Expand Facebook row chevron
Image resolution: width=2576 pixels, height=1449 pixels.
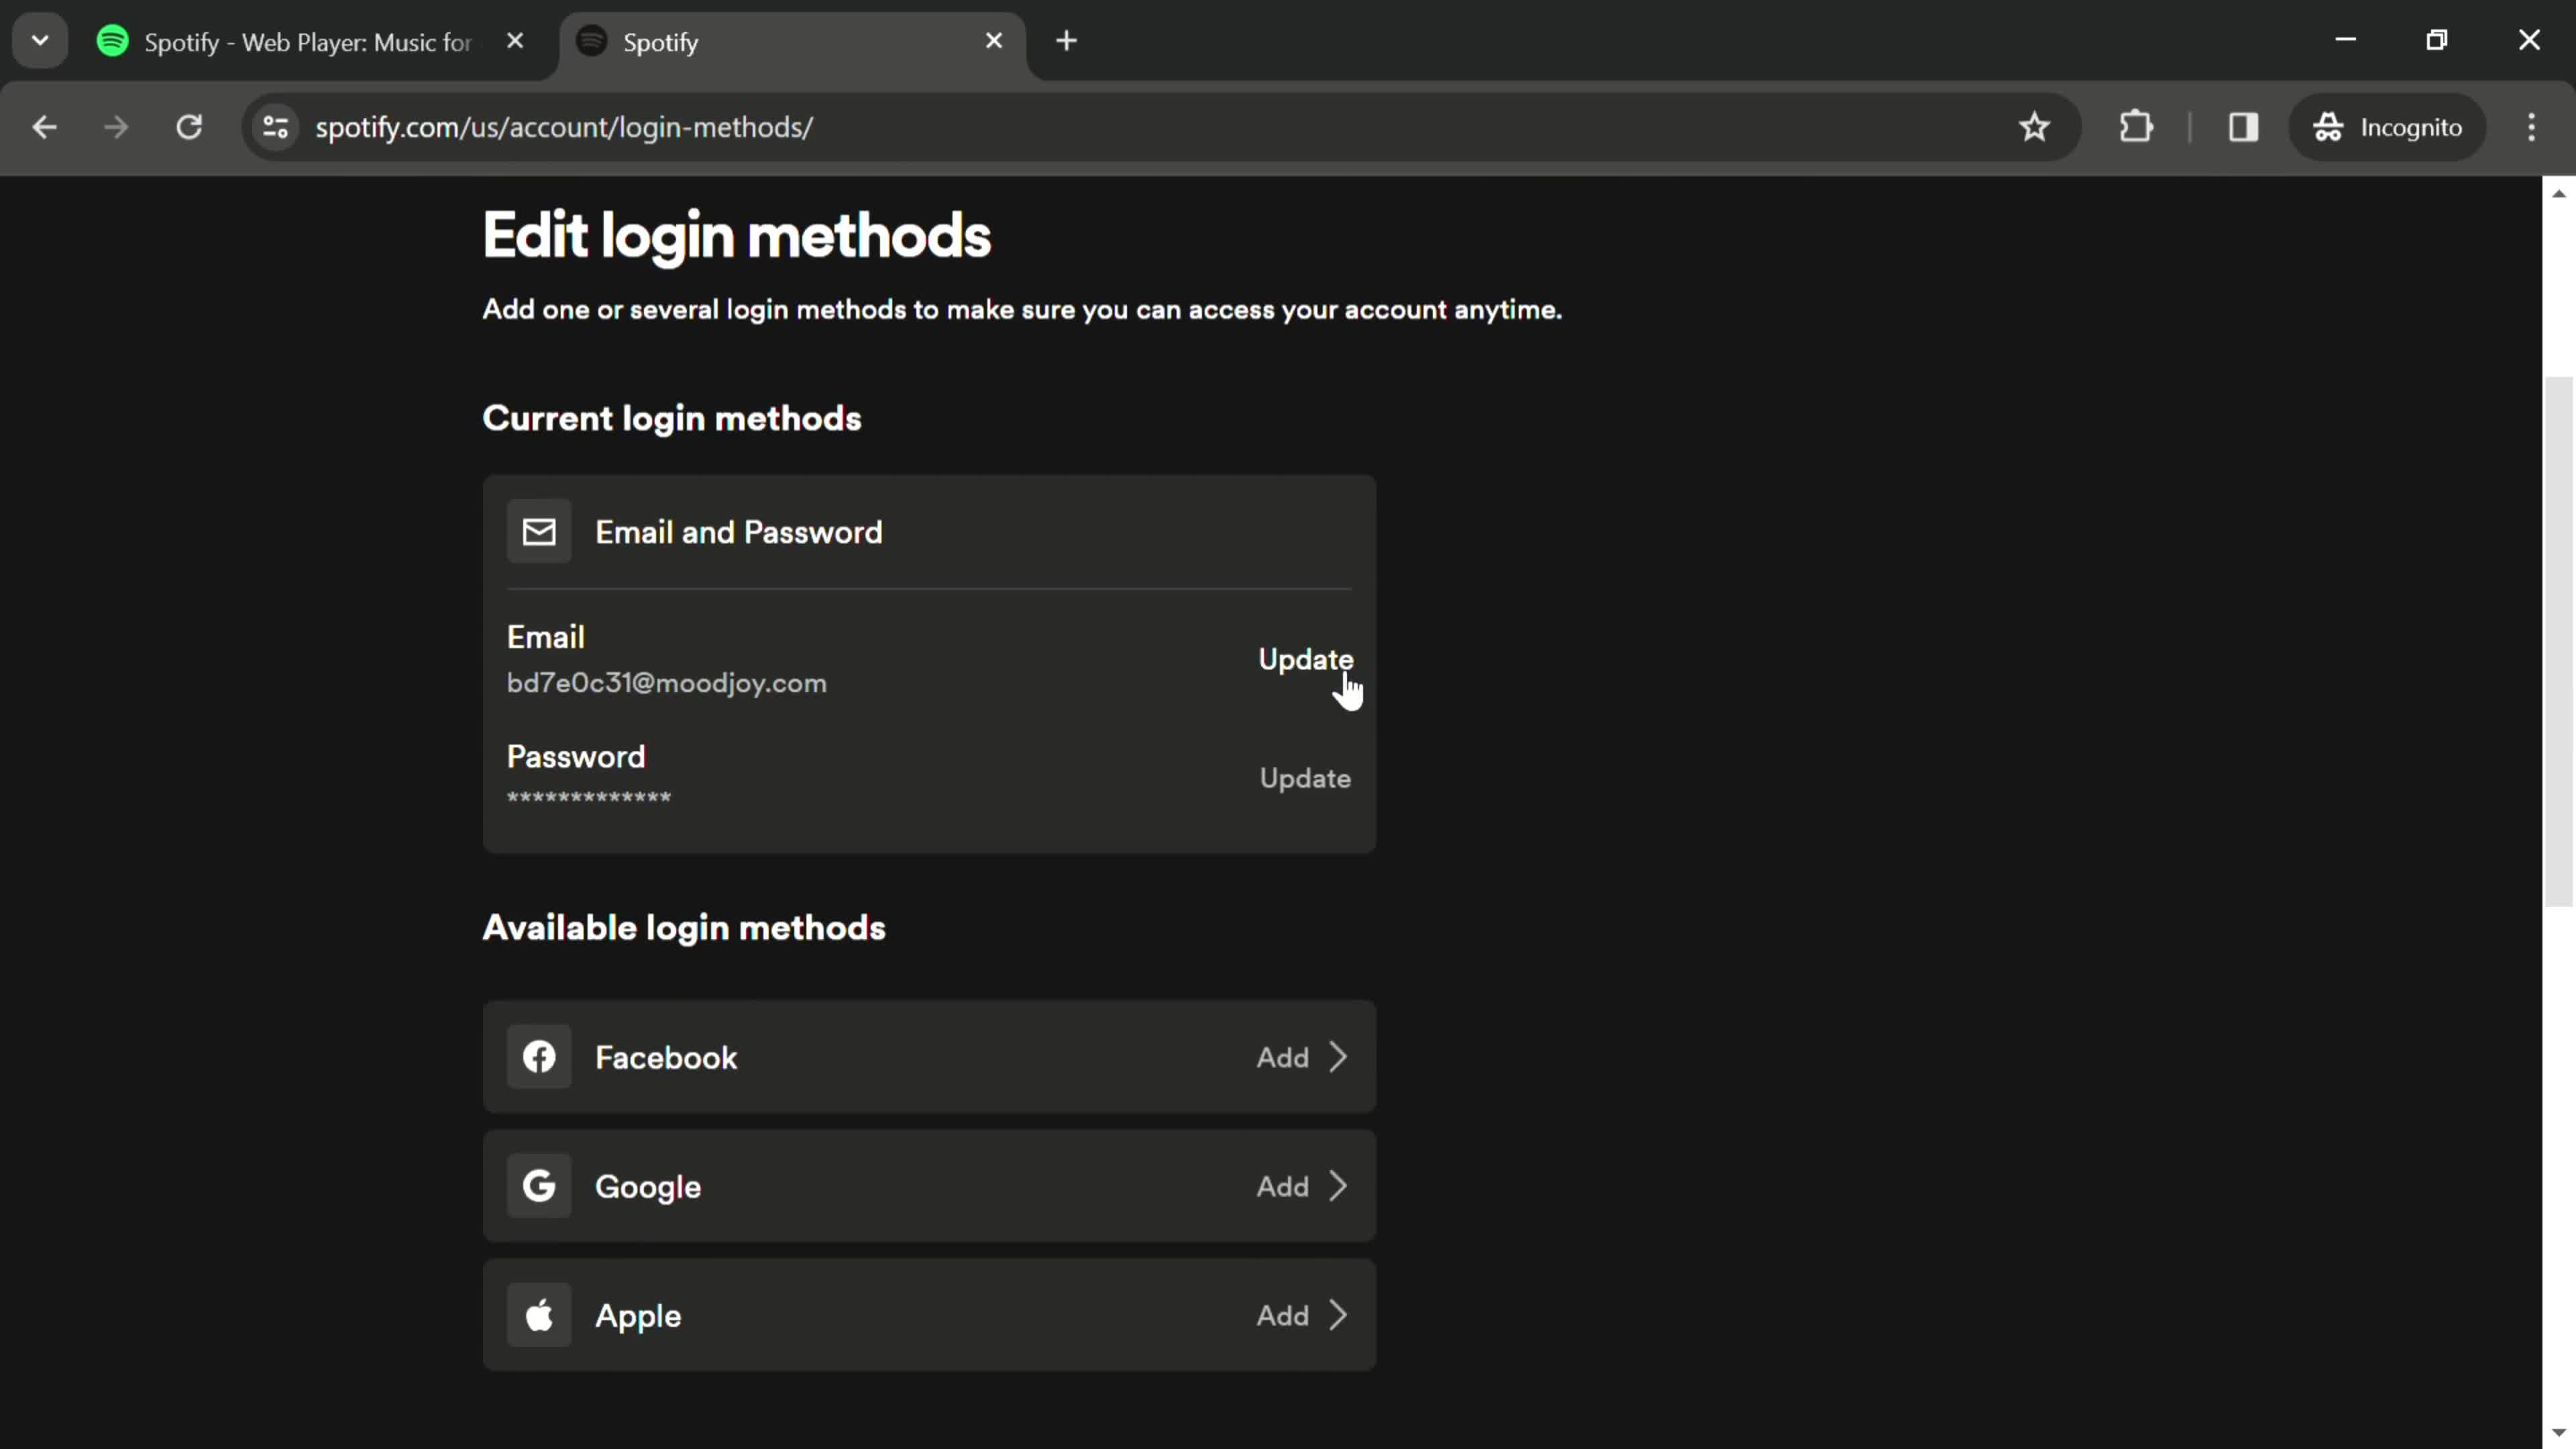point(1338,1057)
